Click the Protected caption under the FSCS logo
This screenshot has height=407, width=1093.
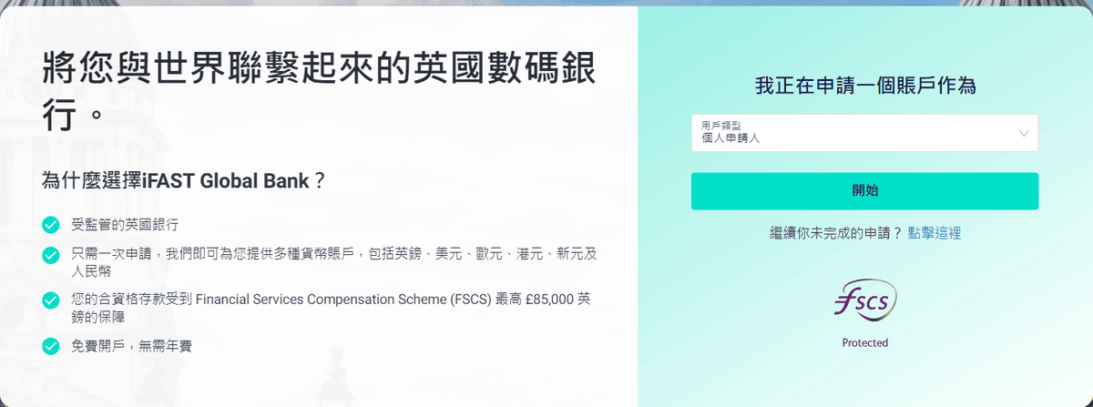pos(864,343)
